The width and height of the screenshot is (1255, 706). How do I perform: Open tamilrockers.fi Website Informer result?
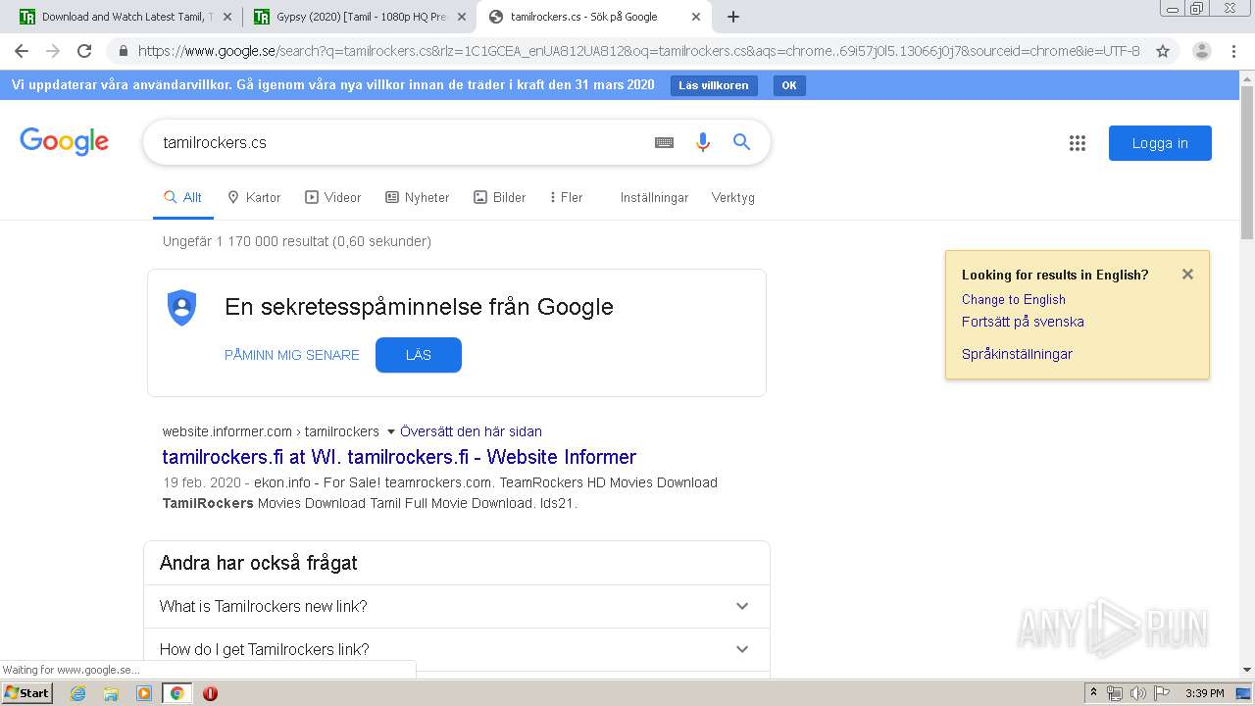coord(399,457)
